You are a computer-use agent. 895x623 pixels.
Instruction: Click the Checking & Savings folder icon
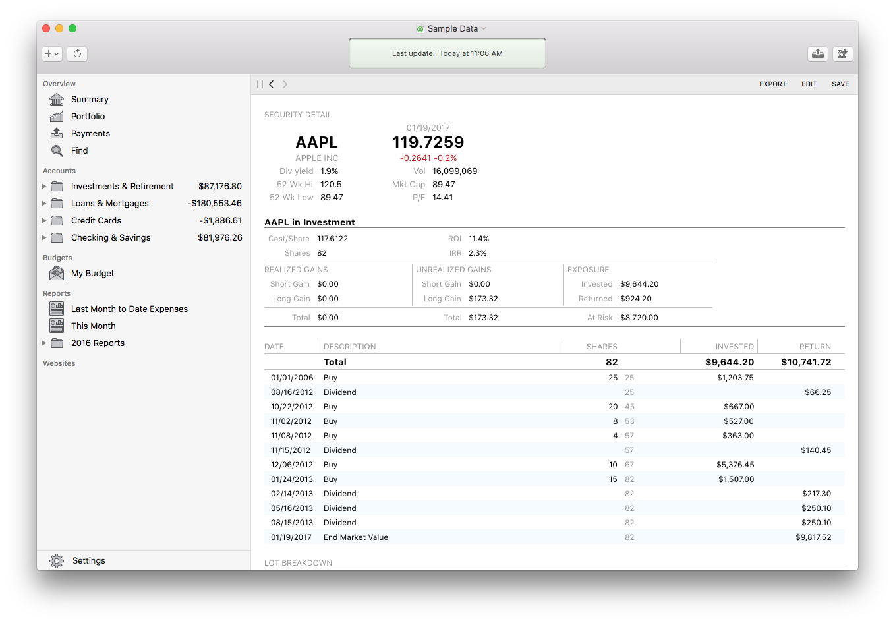coord(57,238)
